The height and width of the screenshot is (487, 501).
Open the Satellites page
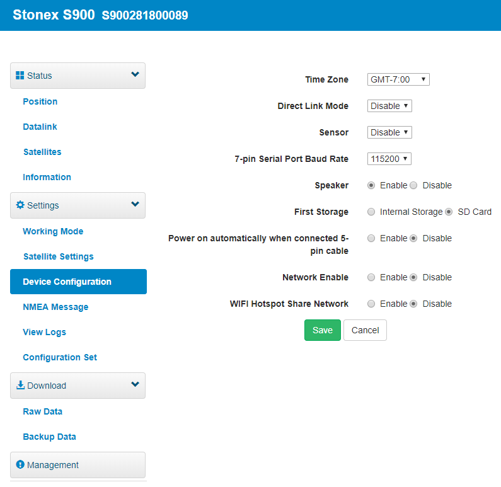tap(42, 152)
